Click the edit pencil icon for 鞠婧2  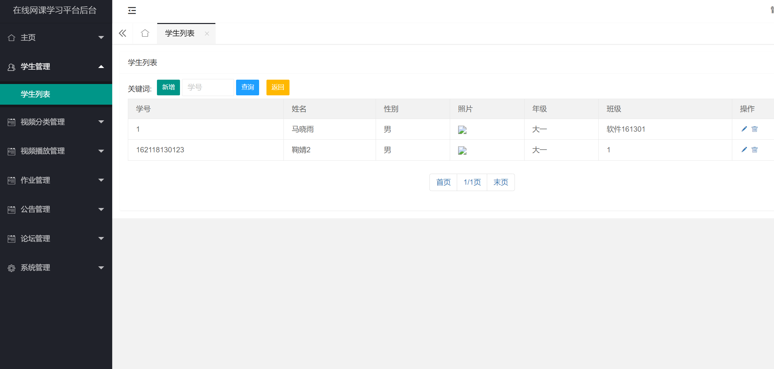(744, 150)
